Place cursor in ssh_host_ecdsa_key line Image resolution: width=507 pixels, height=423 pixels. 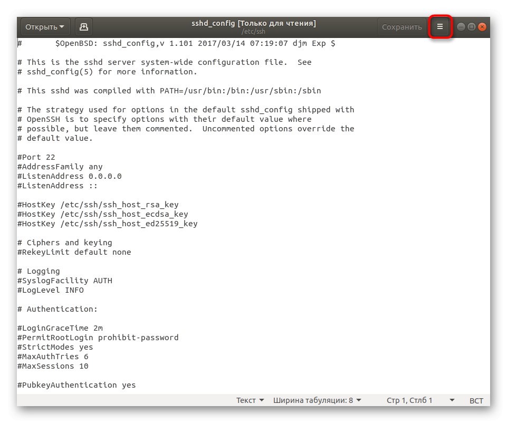102,214
